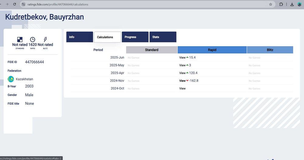Click the standard chessboard rating icon
304x160 pixels.
tap(20, 39)
